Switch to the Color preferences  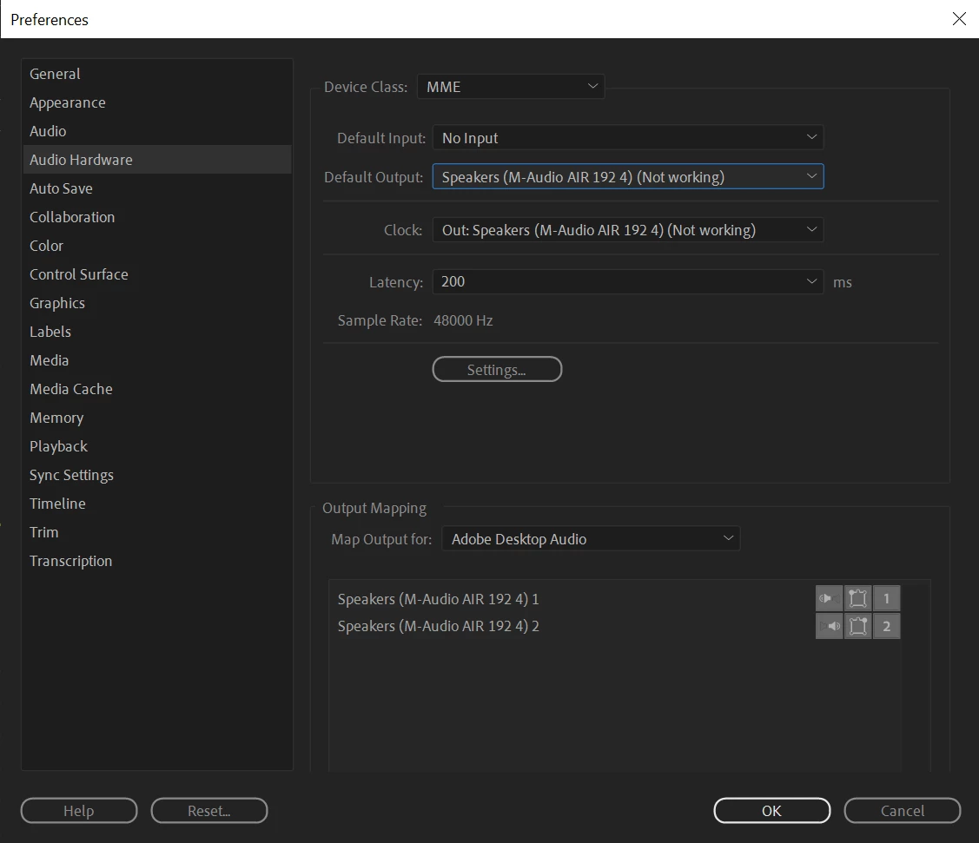pos(157,246)
